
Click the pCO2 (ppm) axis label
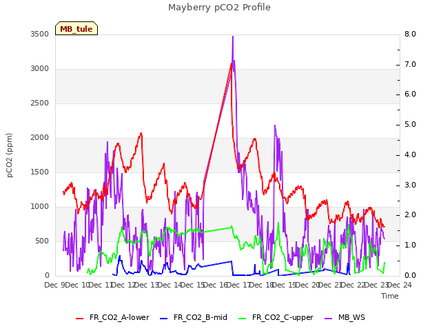point(10,155)
